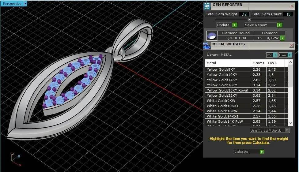Click the metal list scrollbar thumb
The height and width of the screenshot is (172, 299).
tap(290, 75)
